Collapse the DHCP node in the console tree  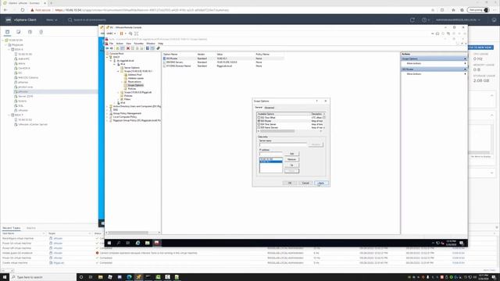pos(108,57)
